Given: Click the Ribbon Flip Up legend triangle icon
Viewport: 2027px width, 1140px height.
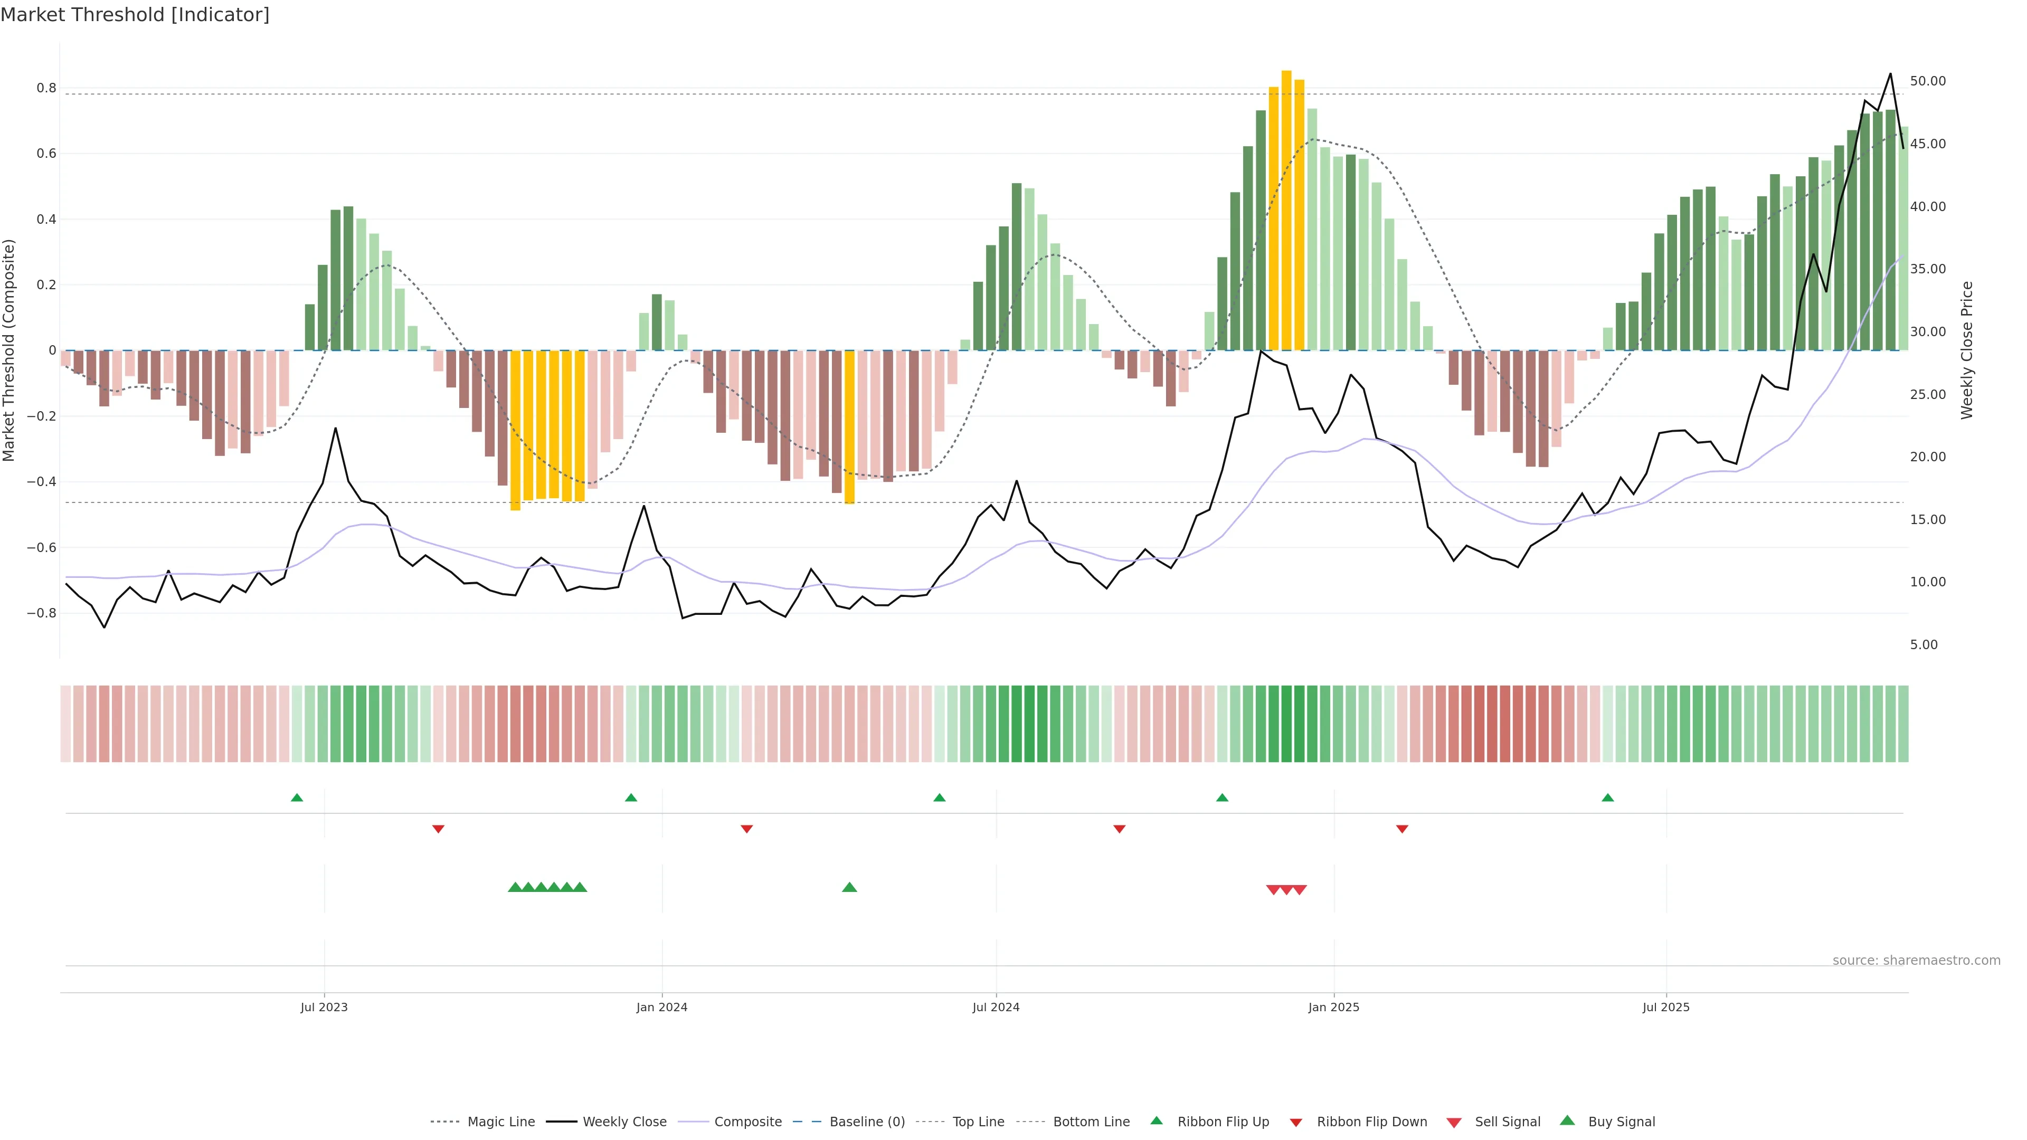Looking at the screenshot, I should tap(1156, 1120).
